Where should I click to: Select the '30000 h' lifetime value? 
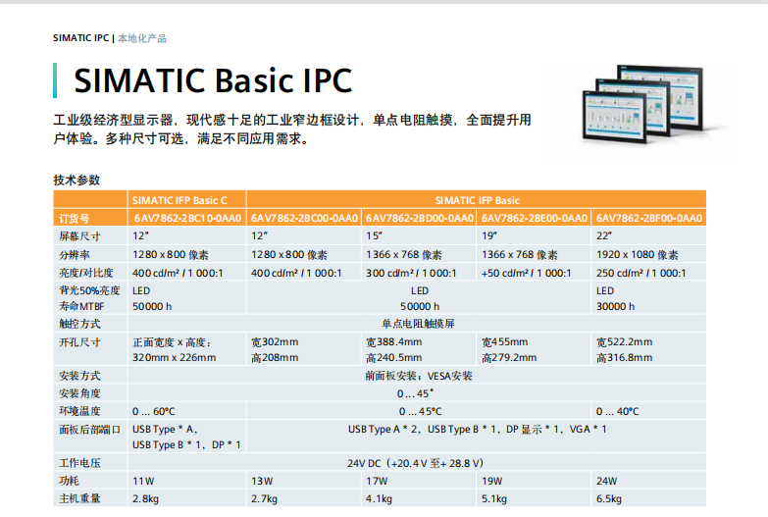[615, 306]
